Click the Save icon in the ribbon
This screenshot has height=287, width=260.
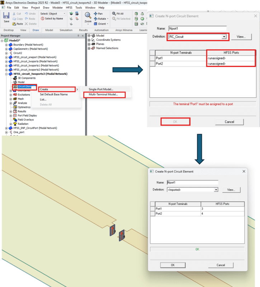[x=6, y=15]
